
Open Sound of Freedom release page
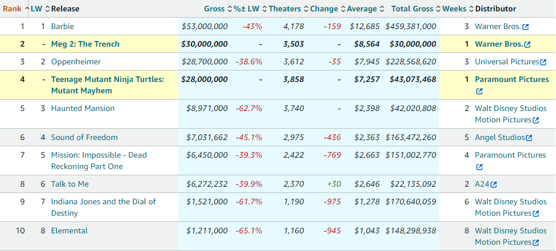pyautogui.click(x=84, y=138)
